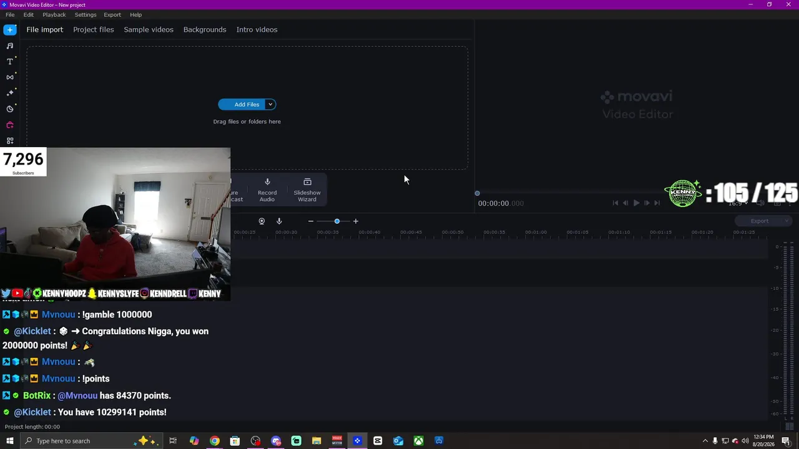Skip to the previous clip in preview

(615, 203)
